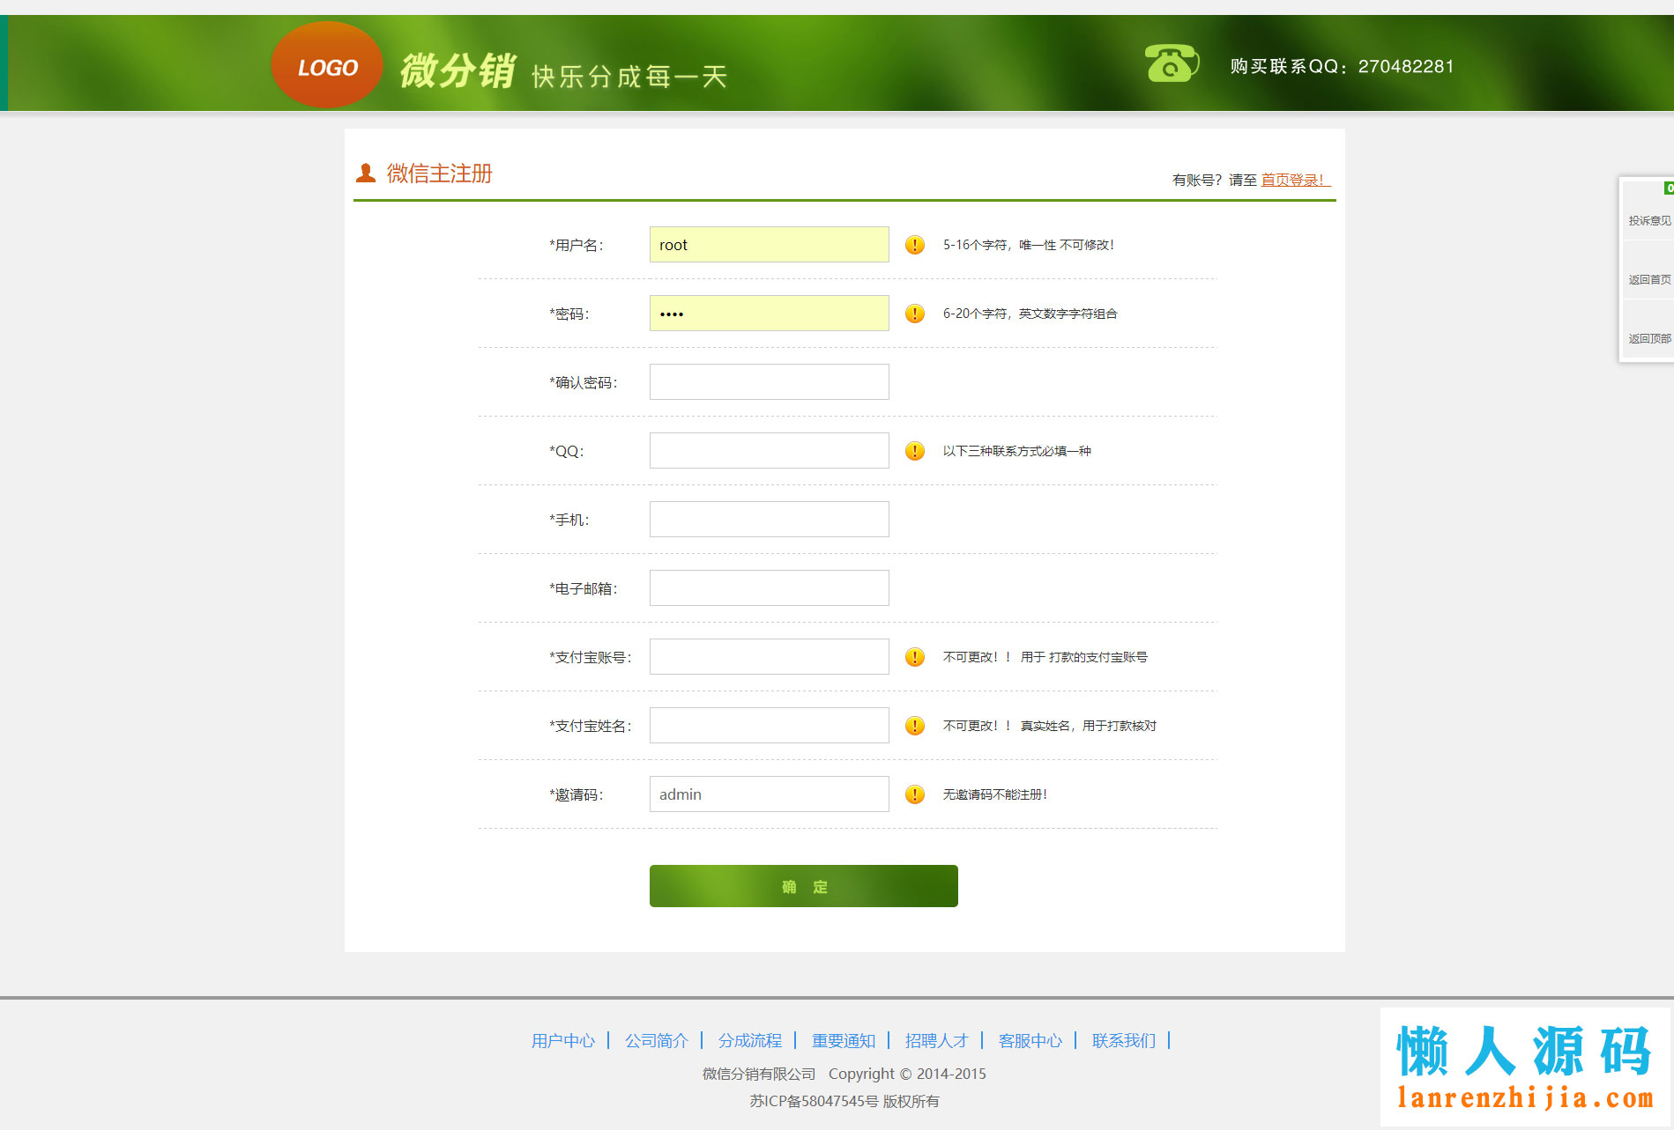Screen dimensions: 1674x1130
Task: Open 用户中心 in the footer
Action: [562, 1040]
